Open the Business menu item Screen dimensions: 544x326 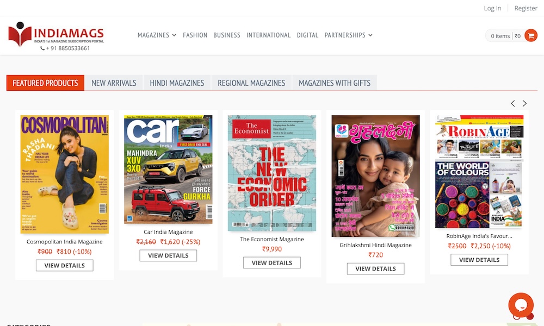click(227, 35)
